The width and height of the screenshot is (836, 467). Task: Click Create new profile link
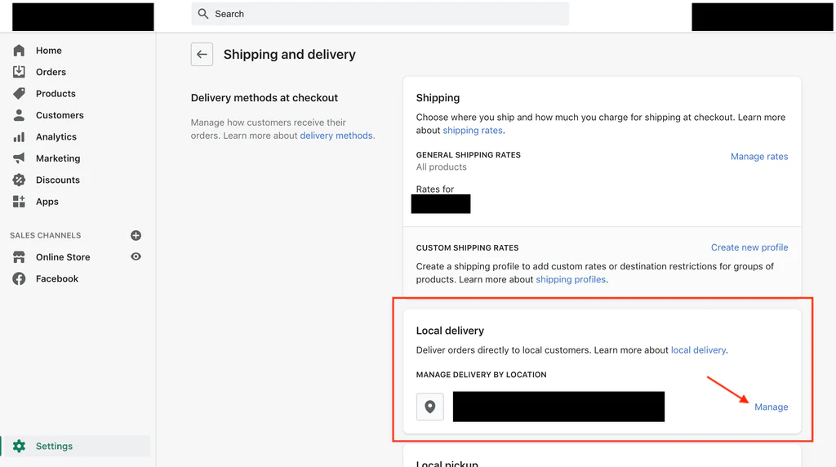pos(749,247)
